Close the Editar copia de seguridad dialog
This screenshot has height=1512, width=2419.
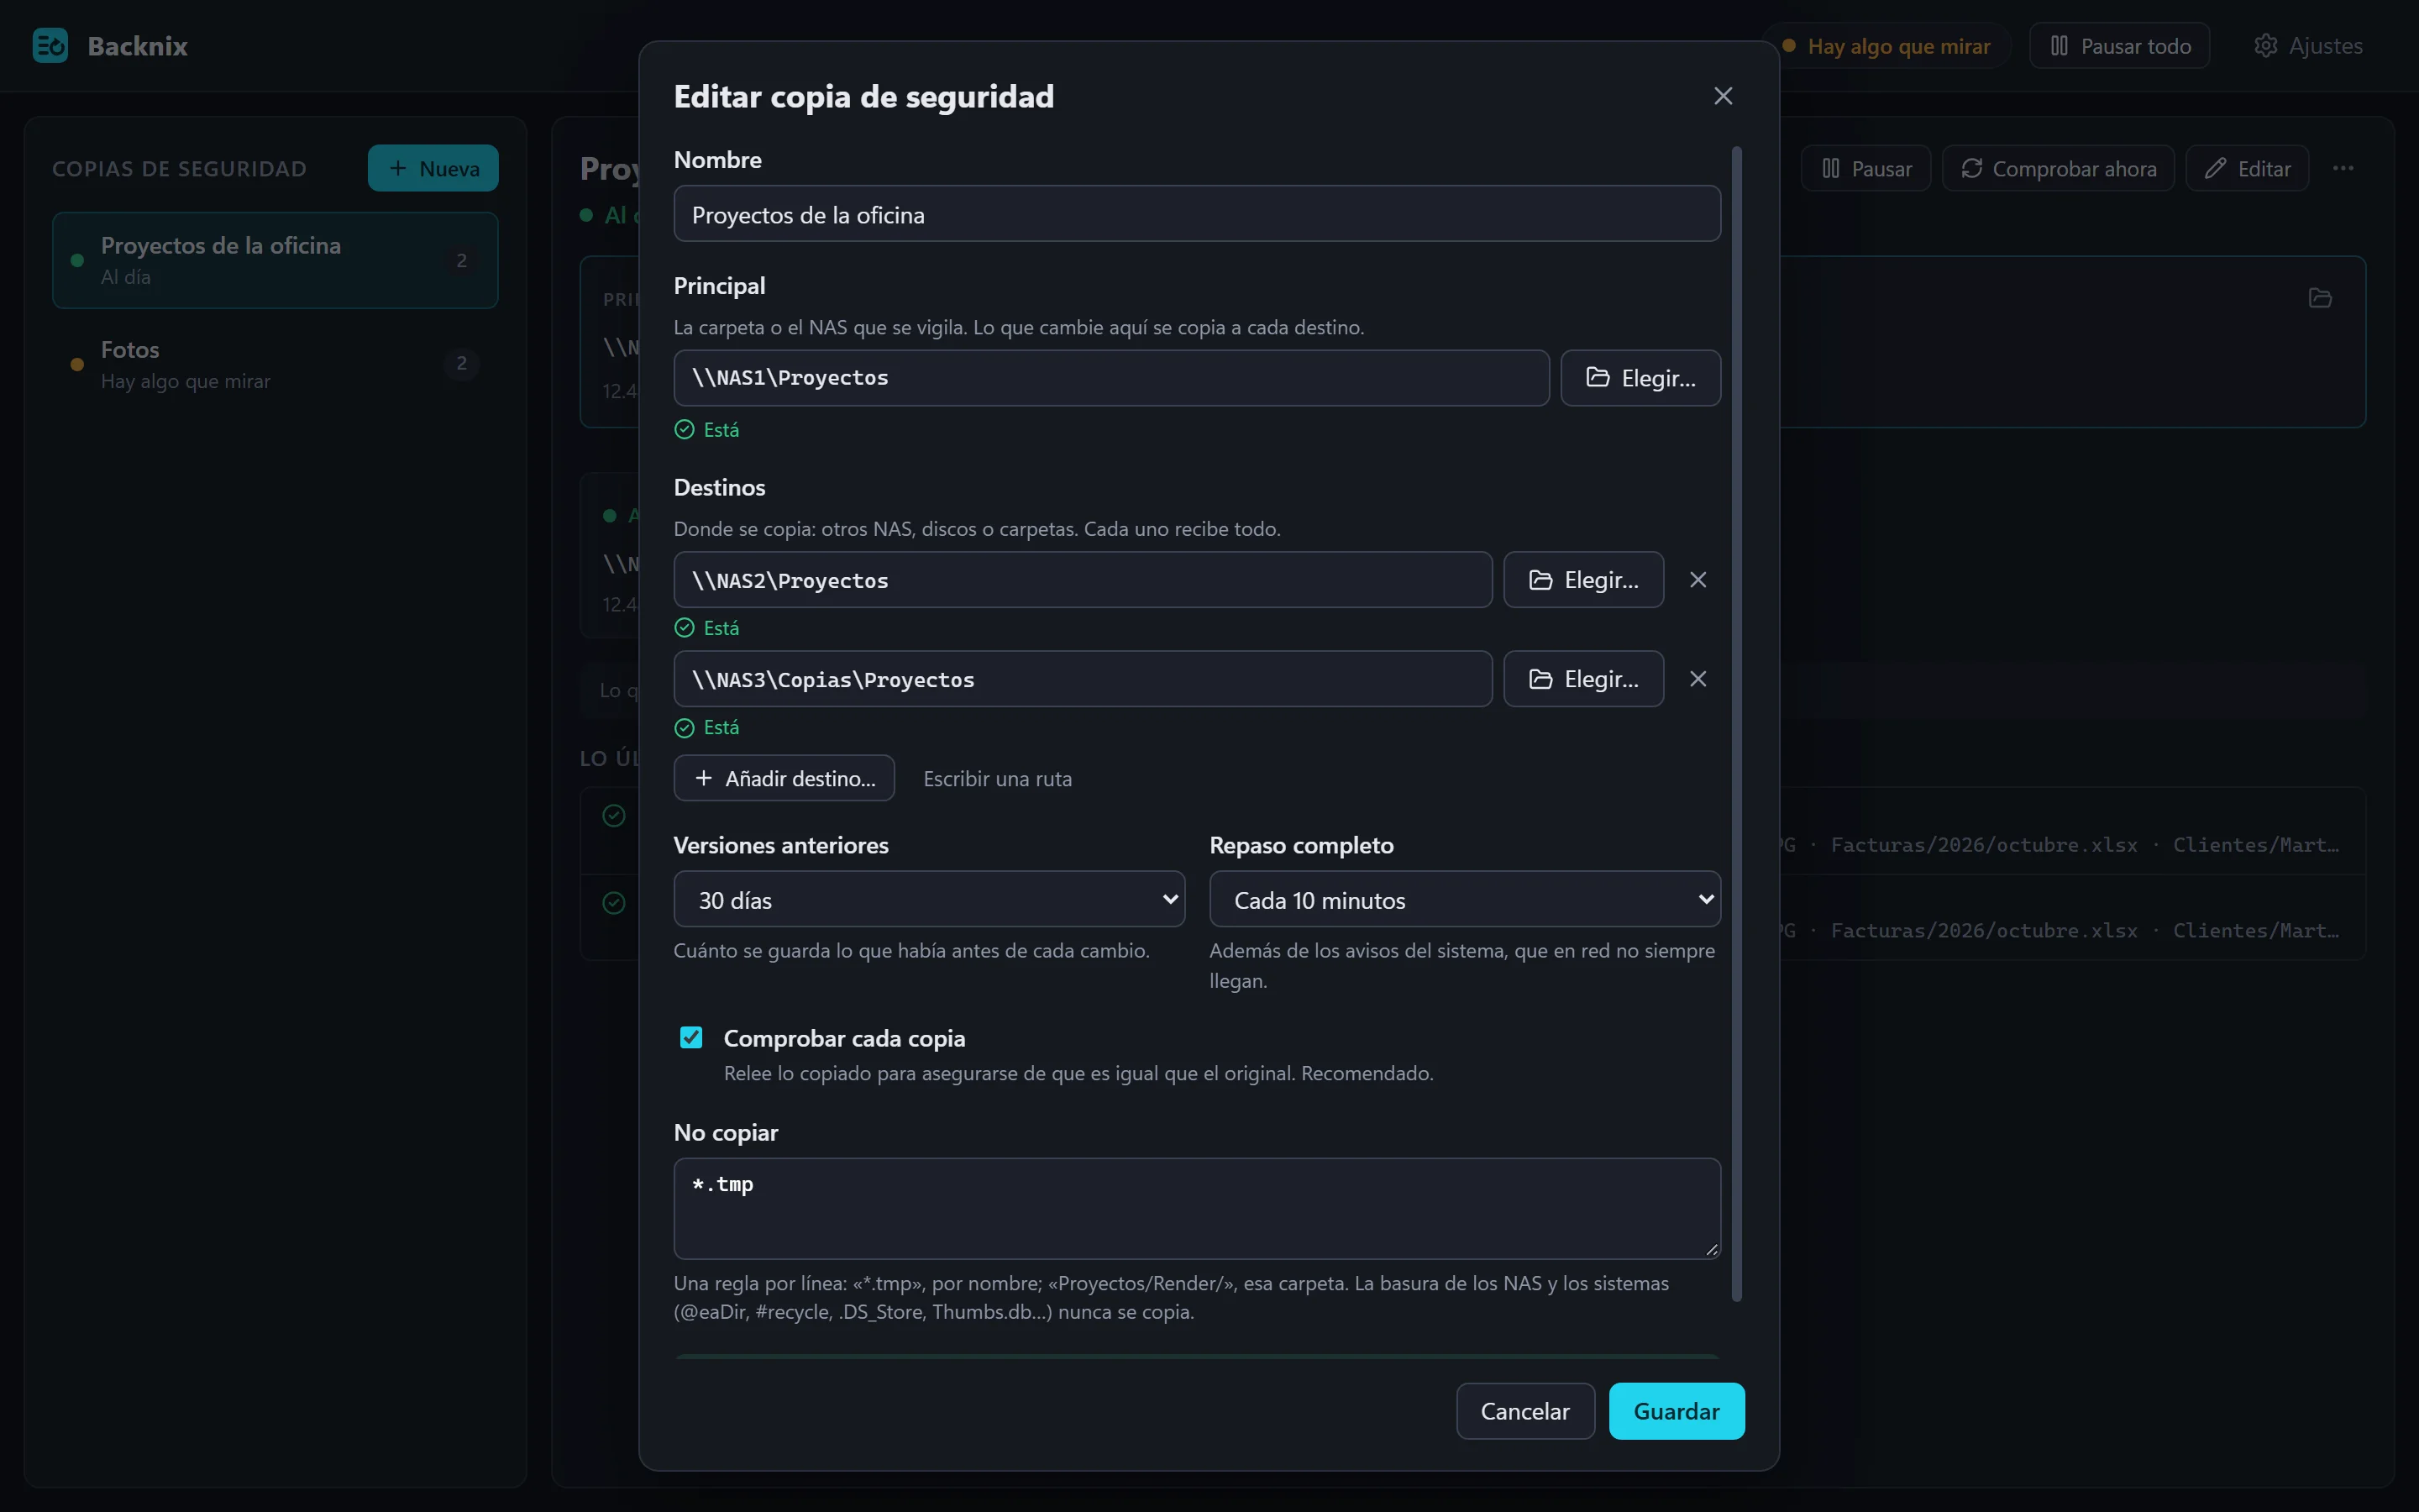coord(1723,96)
